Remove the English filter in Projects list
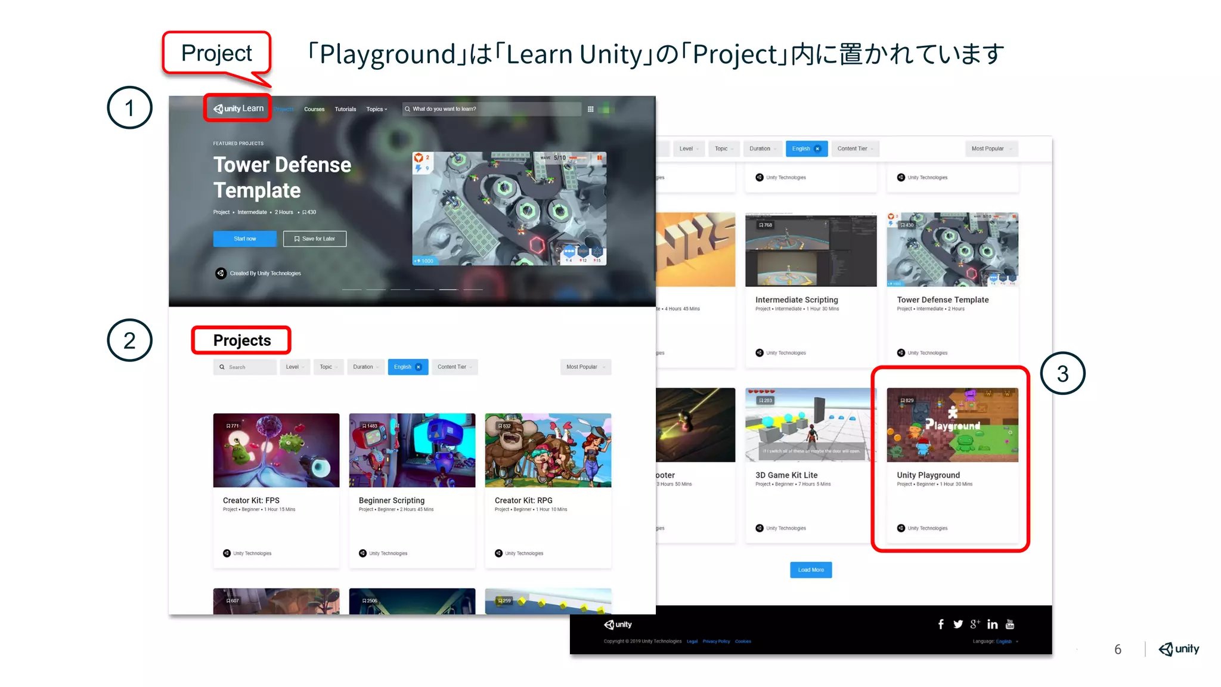The height and width of the screenshot is (687, 1221). (419, 367)
